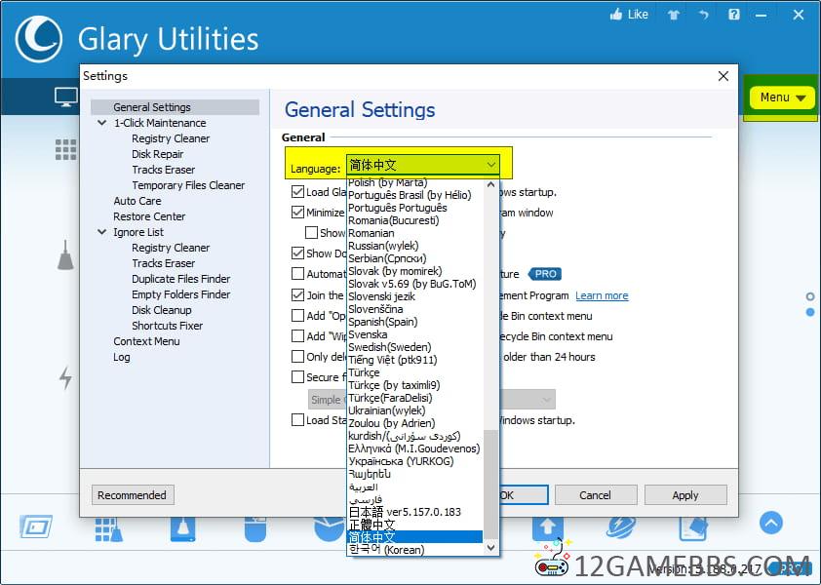Click the upload arrow icon in bottom toolbar
Screen dimensions: 821x585
point(547,527)
